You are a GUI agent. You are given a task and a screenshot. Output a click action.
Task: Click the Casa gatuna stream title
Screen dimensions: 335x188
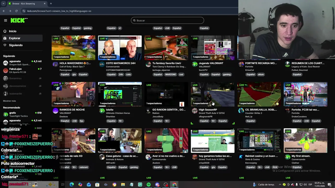[x=122, y=156]
